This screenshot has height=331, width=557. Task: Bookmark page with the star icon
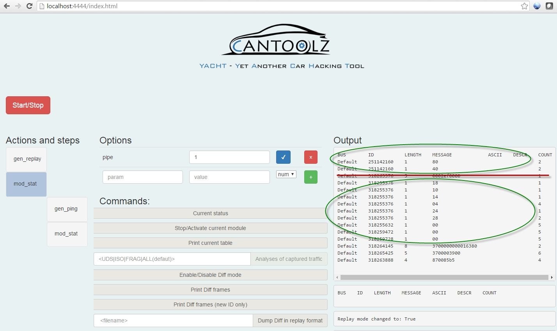pos(524,6)
